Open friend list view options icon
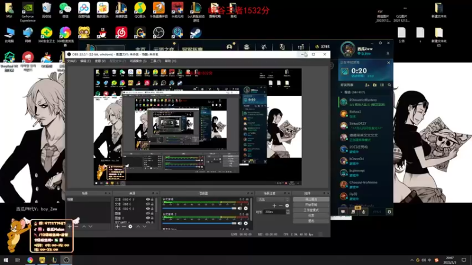 (x=382, y=85)
